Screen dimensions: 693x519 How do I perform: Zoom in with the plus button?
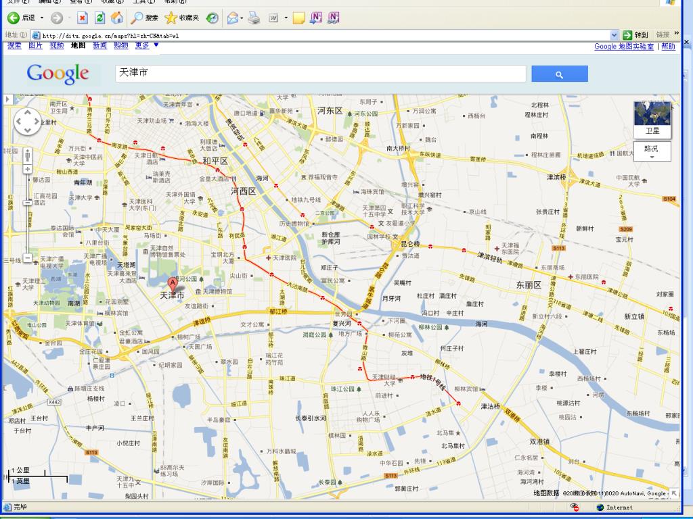[27, 170]
